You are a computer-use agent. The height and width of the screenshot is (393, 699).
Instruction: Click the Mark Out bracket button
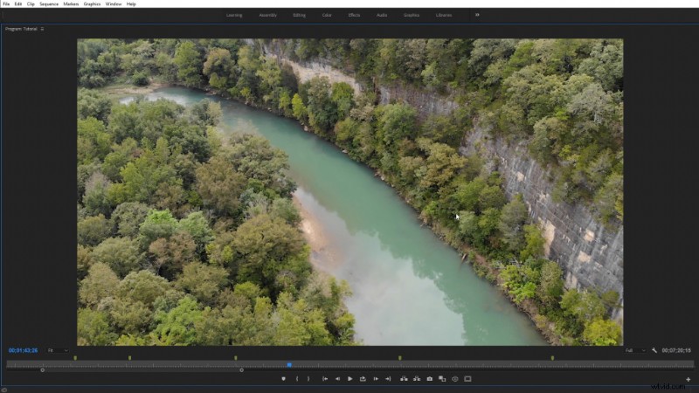308,379
